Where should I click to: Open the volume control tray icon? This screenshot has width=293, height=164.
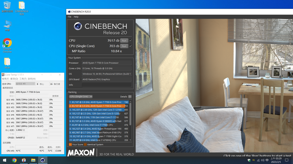[x=262, y=160]
